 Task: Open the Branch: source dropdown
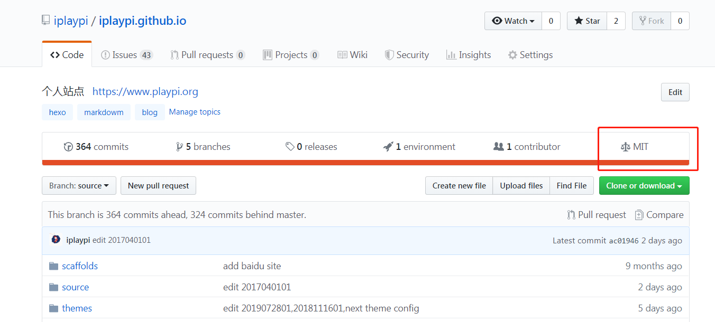(79, 186)
